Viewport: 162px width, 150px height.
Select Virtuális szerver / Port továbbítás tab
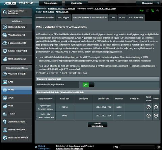[x=90, y=18]
